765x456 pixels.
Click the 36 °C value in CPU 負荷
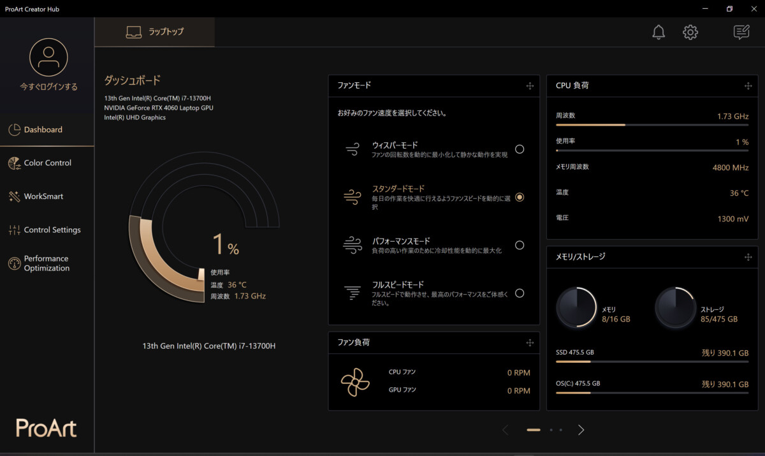pos(739,193)
